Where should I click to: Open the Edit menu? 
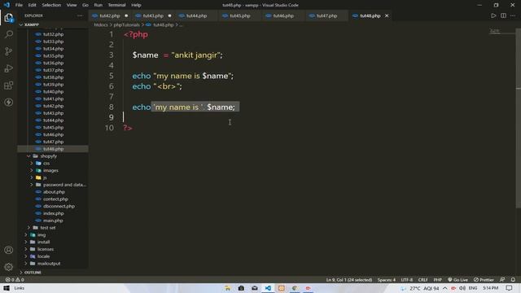tap(32, 5)
